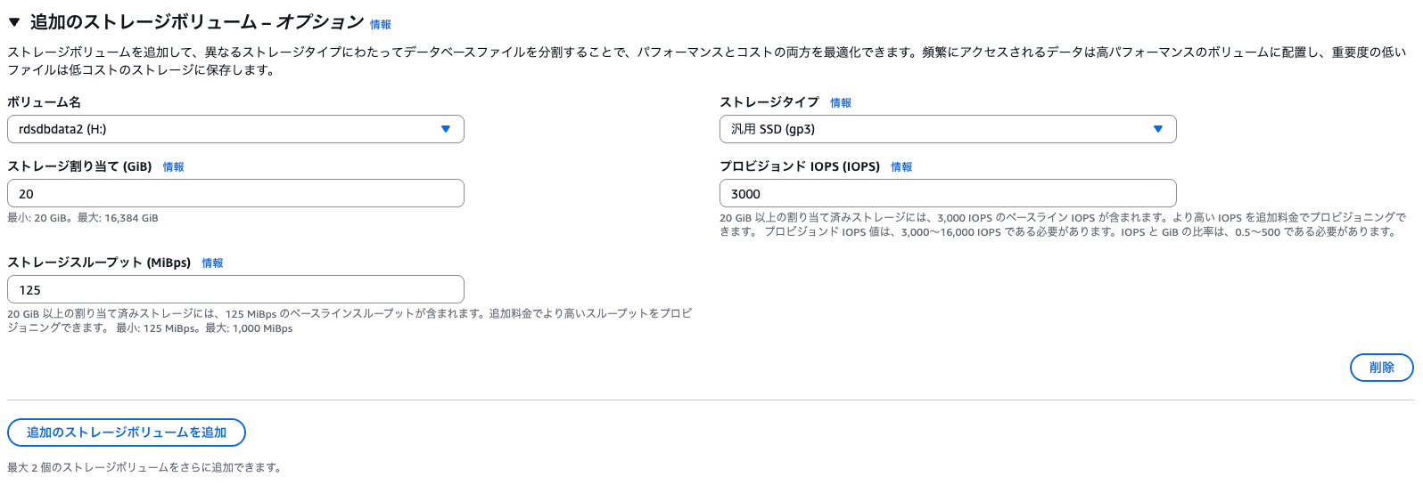This screenshot has height=485, width=1423.
Task: Click the ストレージ割り当て input field containing 20
Action: click(235, 194)
